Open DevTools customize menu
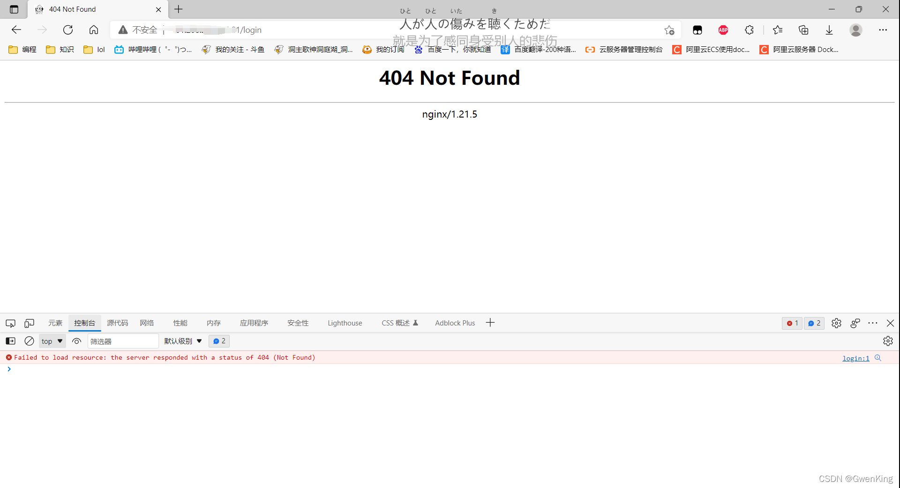 point(873,323)
